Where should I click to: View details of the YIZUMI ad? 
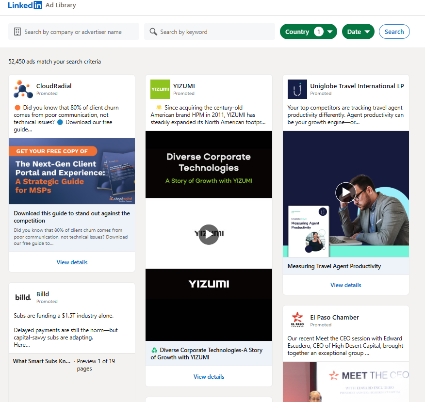pos(209,376)
